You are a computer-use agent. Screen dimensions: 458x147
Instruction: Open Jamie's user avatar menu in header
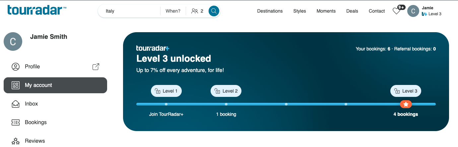click(x=413, y=11)
